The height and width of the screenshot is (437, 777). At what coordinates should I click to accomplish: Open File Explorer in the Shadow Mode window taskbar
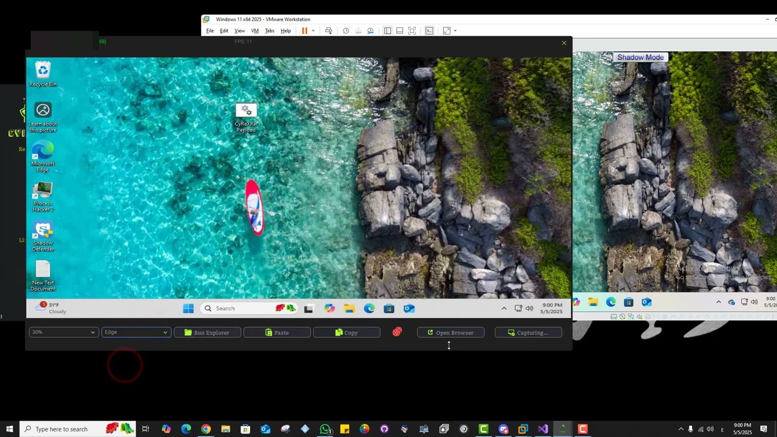(x=593, y=302)
